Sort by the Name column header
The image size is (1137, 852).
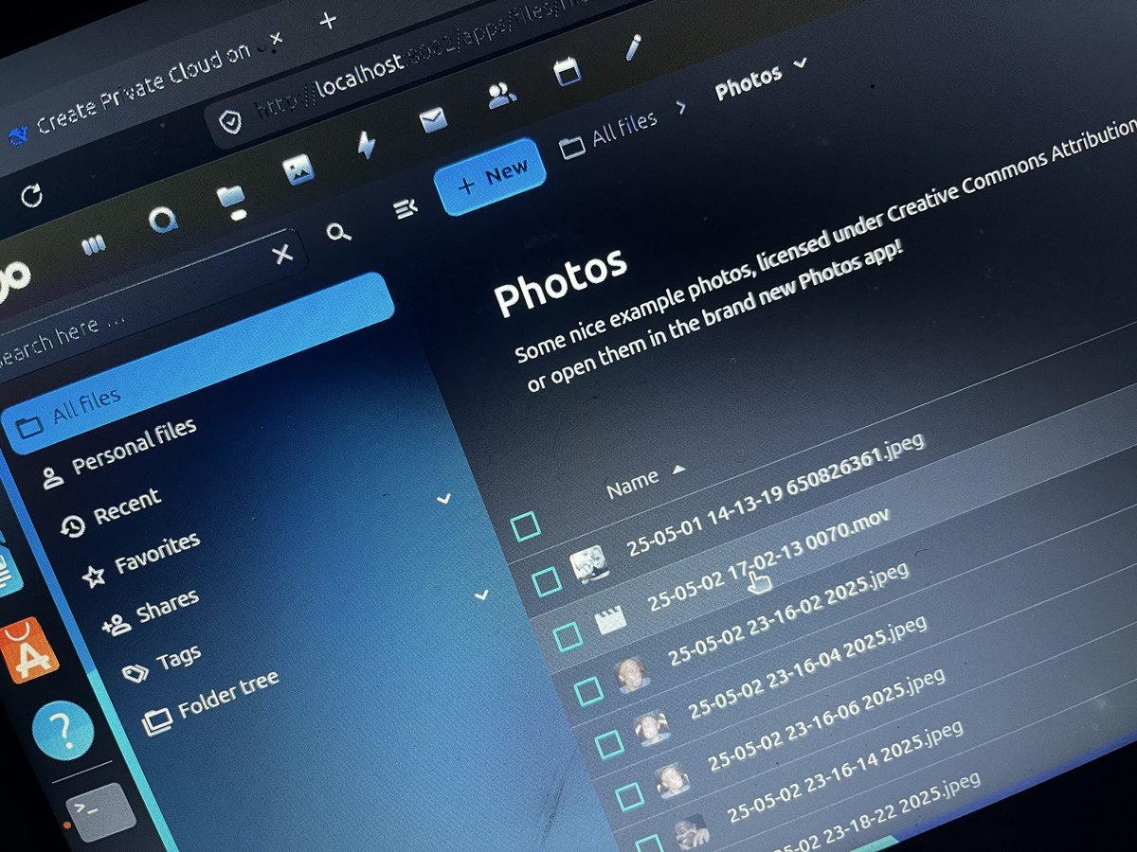point(632,483)
